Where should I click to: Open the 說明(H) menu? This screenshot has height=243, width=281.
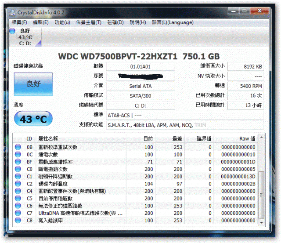[138, 22]
